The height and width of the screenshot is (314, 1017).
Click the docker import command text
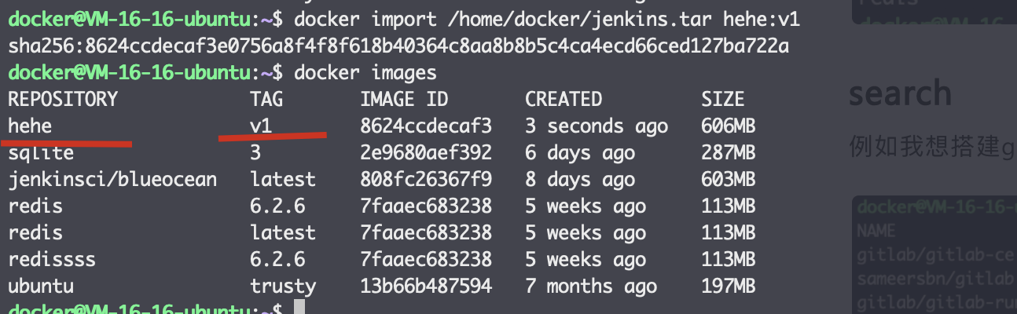pos(547,19)
